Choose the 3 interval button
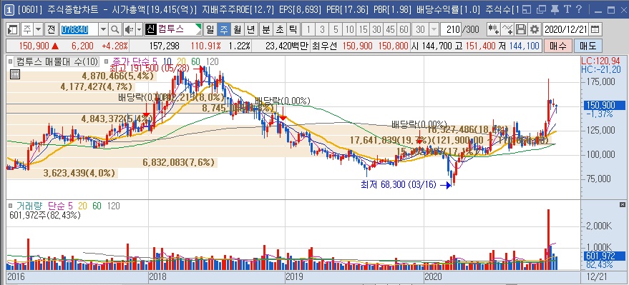This screenshot has height=285, width=629. click(x=322, y=29)
